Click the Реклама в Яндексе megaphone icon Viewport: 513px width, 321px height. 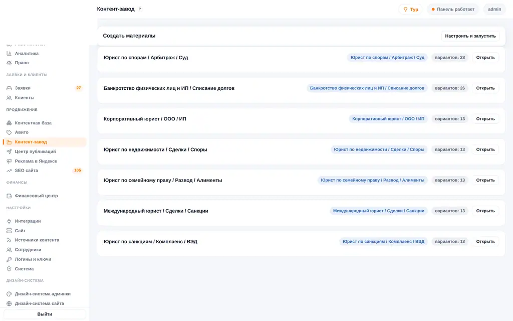click(9, 161)
